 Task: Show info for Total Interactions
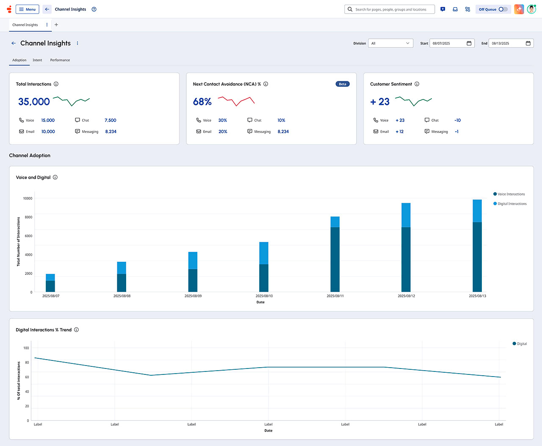(x=56, y=84)
